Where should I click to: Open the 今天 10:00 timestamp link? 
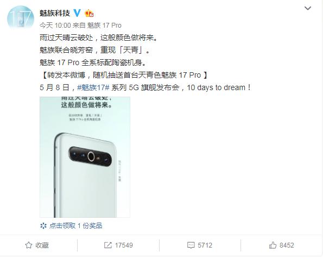pos(55,26)
